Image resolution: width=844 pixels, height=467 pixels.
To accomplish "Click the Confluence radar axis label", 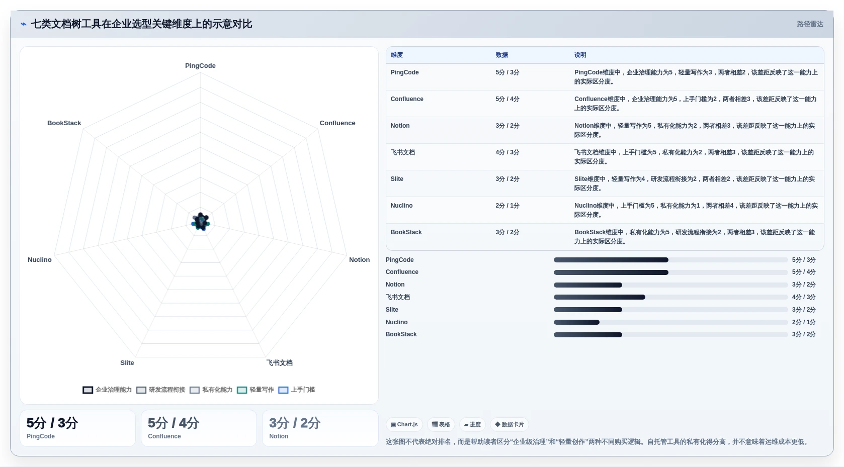I will [337, 123].
